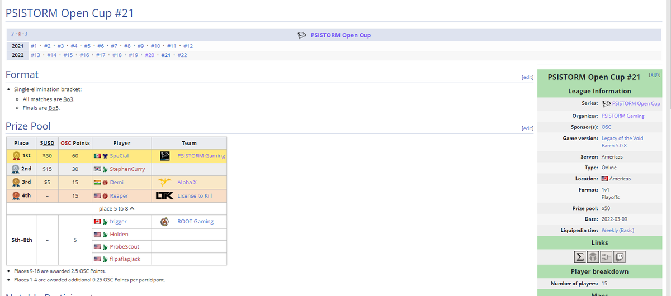Viewport: 671px width, 296px height.
Task: Click the helmet icon in Links section
Action: coord(593,257)
